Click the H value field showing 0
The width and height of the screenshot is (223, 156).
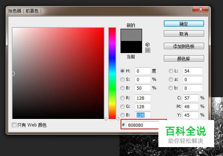[x=143, y=71]
